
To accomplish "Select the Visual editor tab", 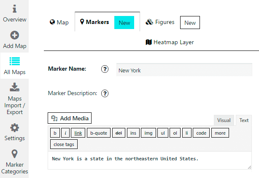I will tap(224, 120).
